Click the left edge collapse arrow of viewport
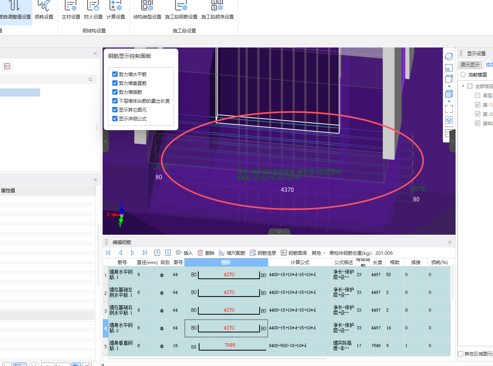493x366 pixels. click(105, 142)
